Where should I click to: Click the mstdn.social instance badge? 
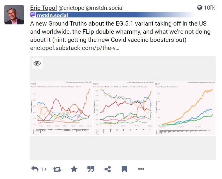tap(52, 15)
